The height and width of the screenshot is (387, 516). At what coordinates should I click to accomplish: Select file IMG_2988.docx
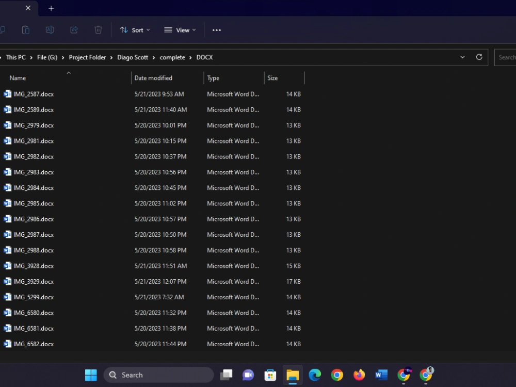click(33, 250)
